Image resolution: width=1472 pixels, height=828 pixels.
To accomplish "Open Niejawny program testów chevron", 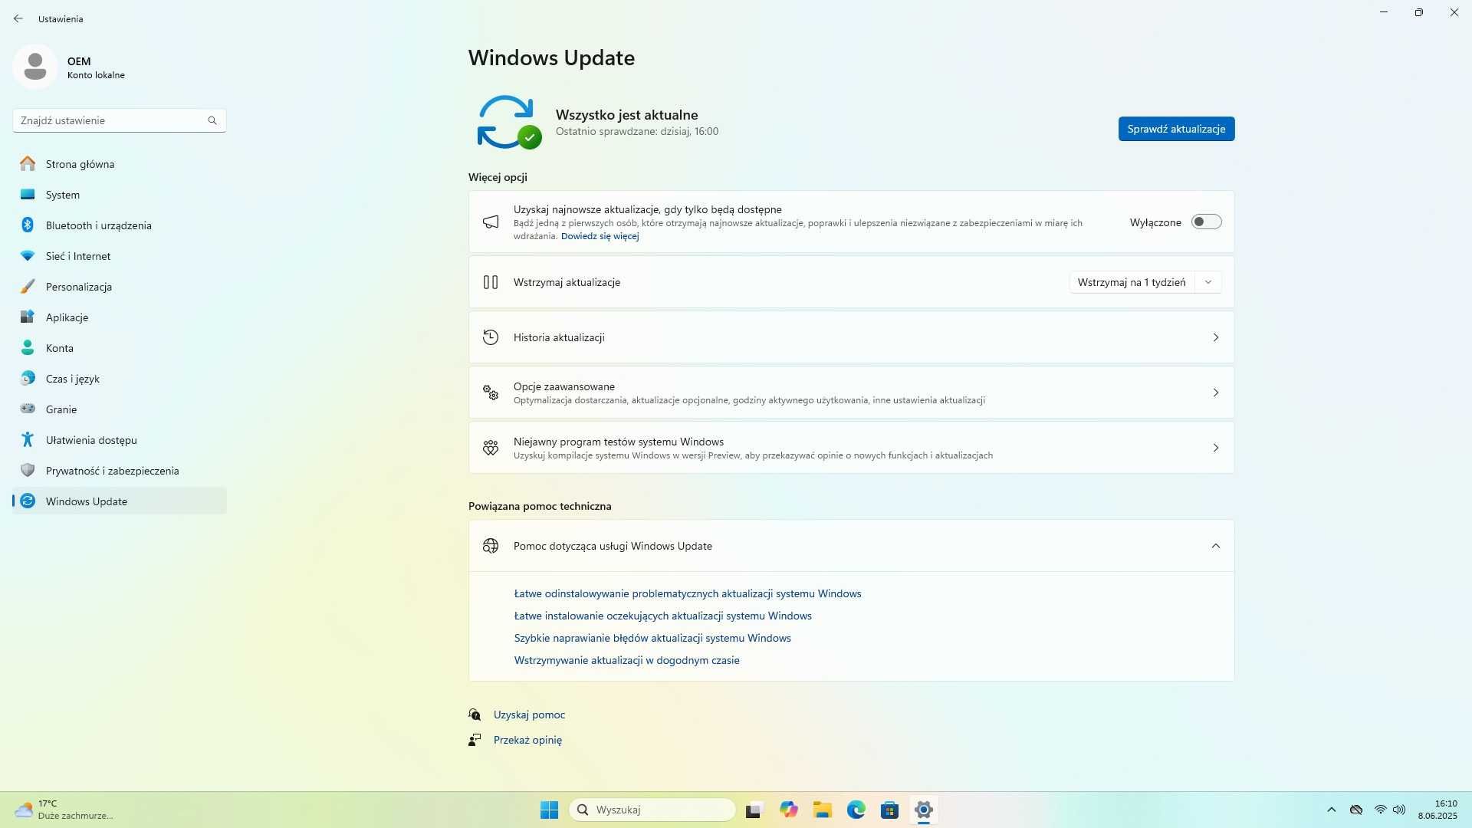I will click(x=1216, y=448).
